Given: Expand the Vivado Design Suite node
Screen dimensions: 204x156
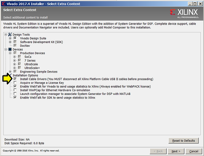Looking at the screenshot, I should 10,38.
